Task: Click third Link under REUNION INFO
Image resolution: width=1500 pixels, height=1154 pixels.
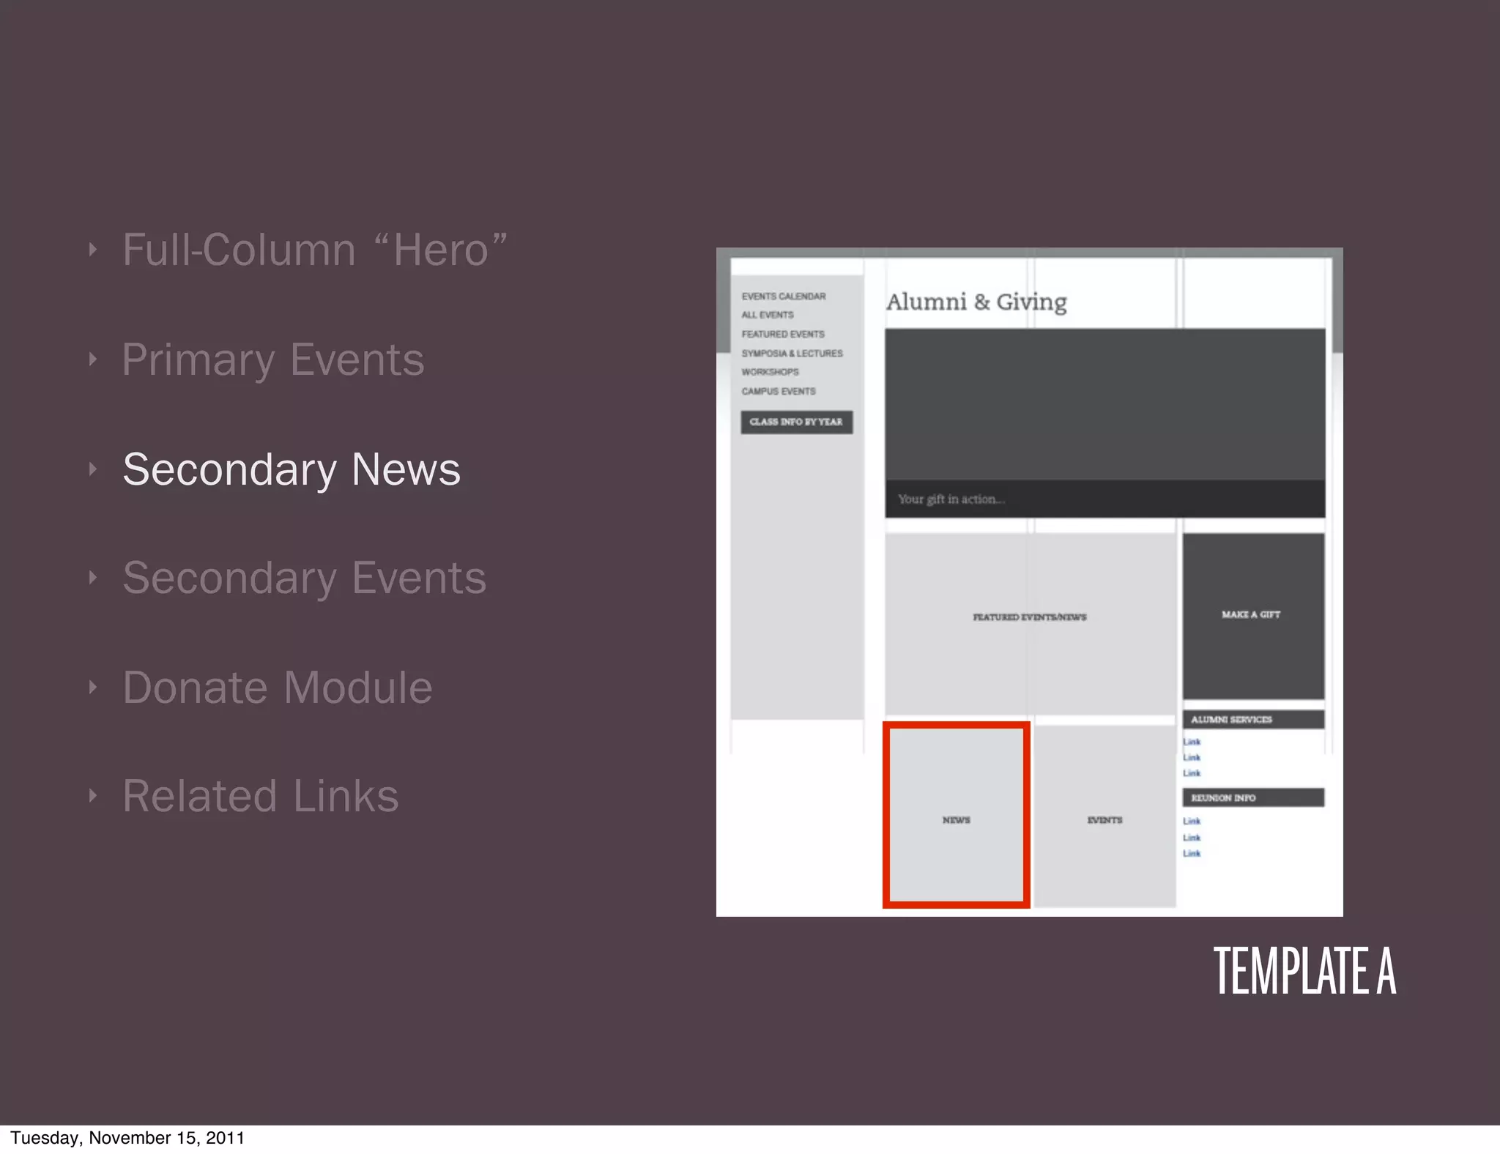Action: [x=1192, y=854]
